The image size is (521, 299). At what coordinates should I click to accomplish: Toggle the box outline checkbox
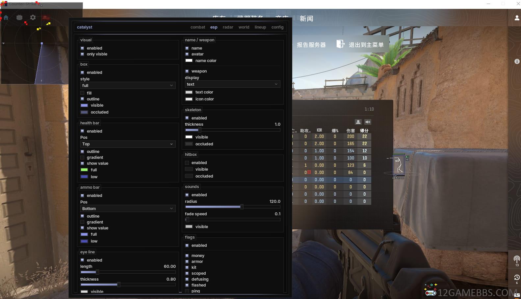pyautogui.click(x=82, y=99)
